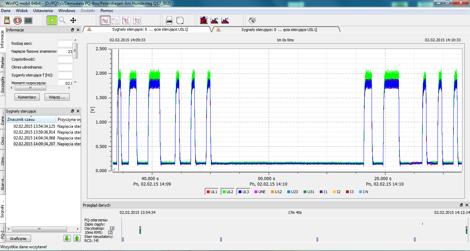Viewport: 470px width, 251px height.
Task: Select row 02.02.2015 14:09:34,207
Action: pos(44,144)
